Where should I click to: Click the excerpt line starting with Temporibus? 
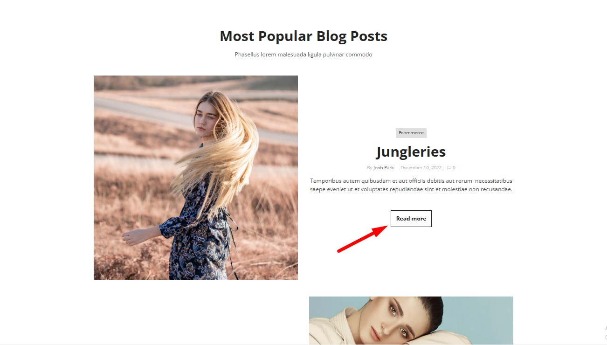[x=411, y=181]
